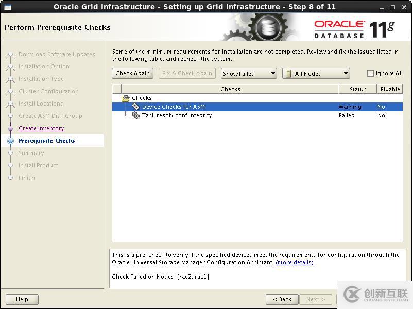
Task: Click the Fix & Check Again button
Action: (187, 73)
